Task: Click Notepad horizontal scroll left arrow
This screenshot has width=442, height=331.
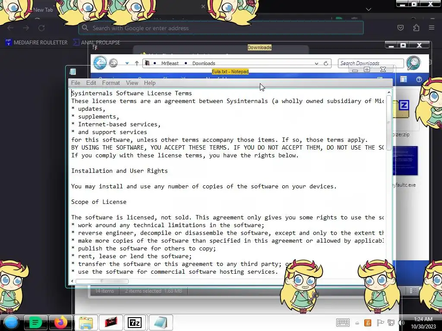Action: (x=73, y=281)
